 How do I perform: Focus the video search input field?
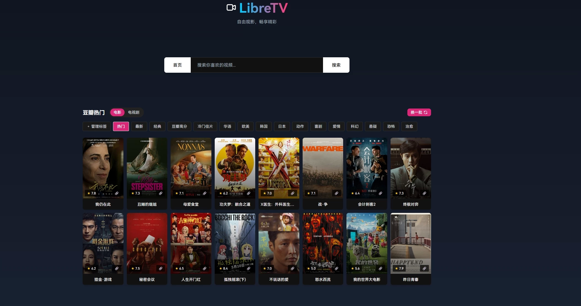click(x=257, y=65)
